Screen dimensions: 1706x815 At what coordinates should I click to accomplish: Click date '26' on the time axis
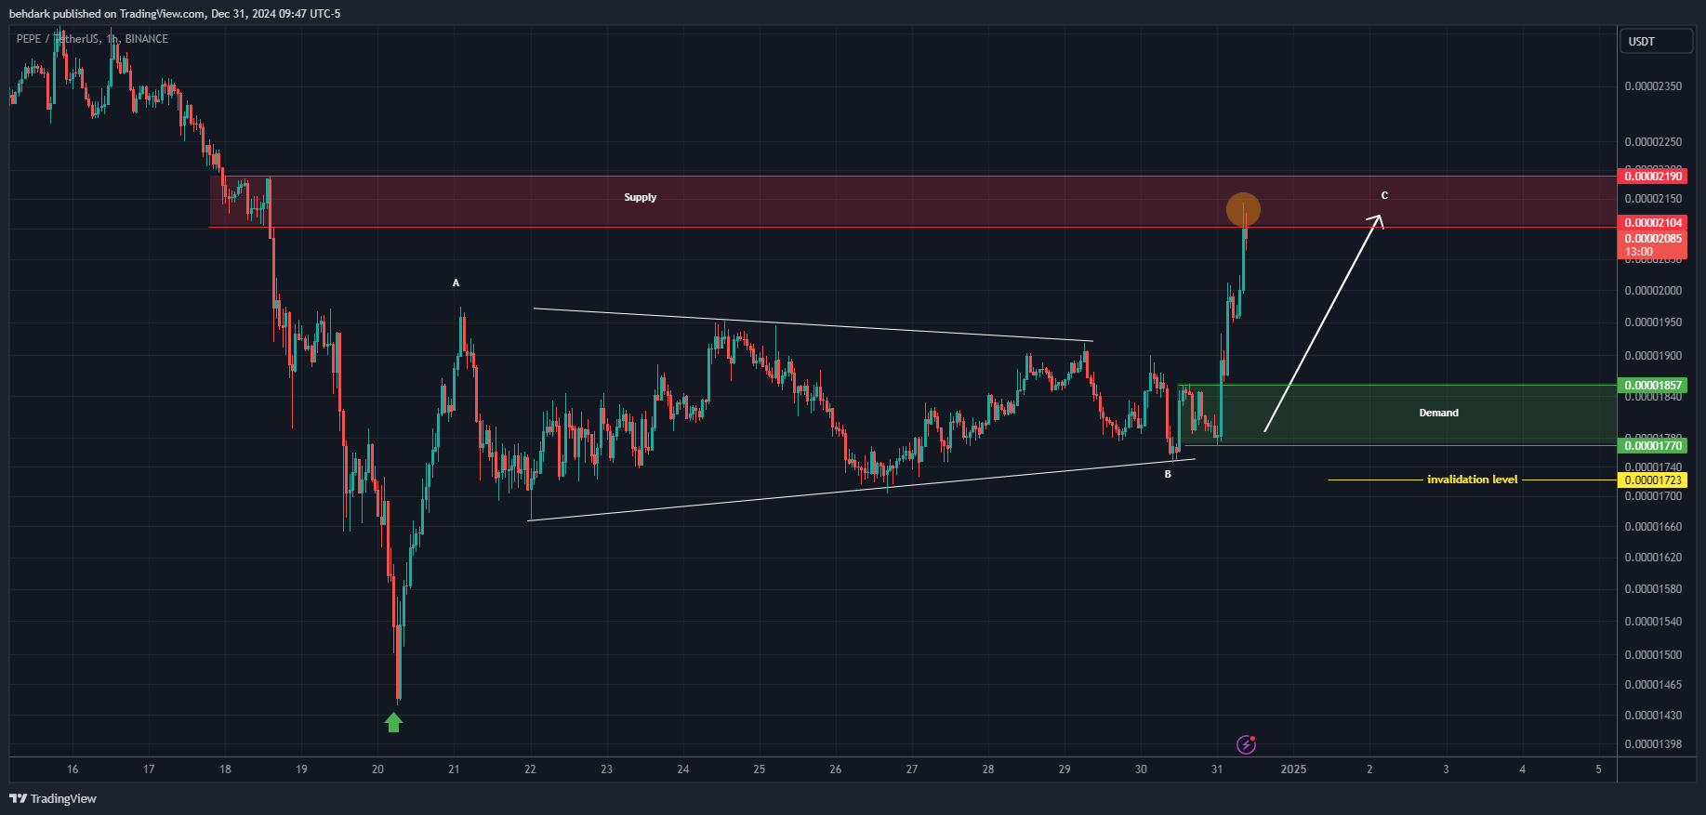point(836,769)
